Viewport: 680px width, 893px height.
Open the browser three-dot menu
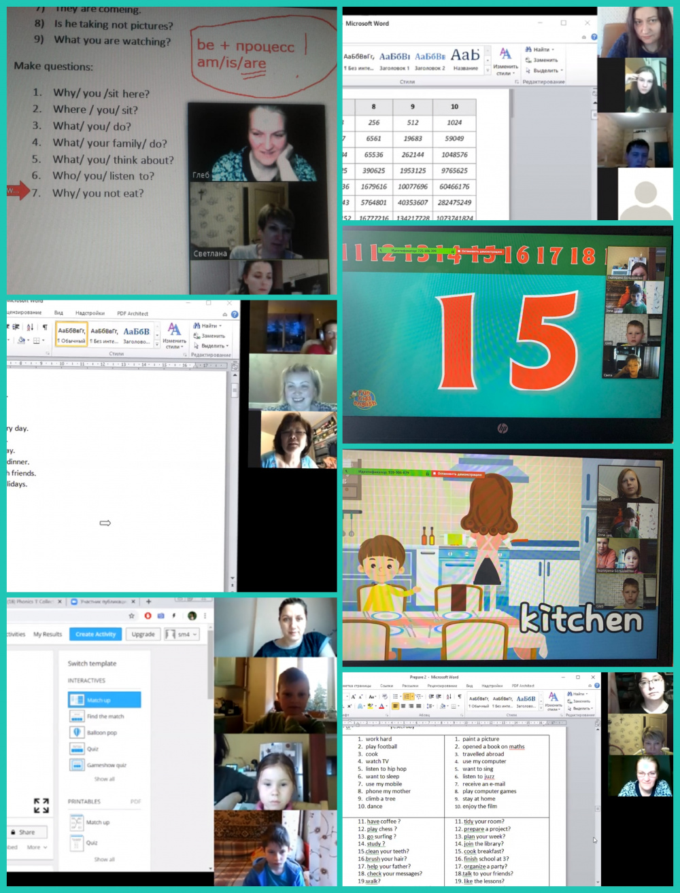pos(205,616)
